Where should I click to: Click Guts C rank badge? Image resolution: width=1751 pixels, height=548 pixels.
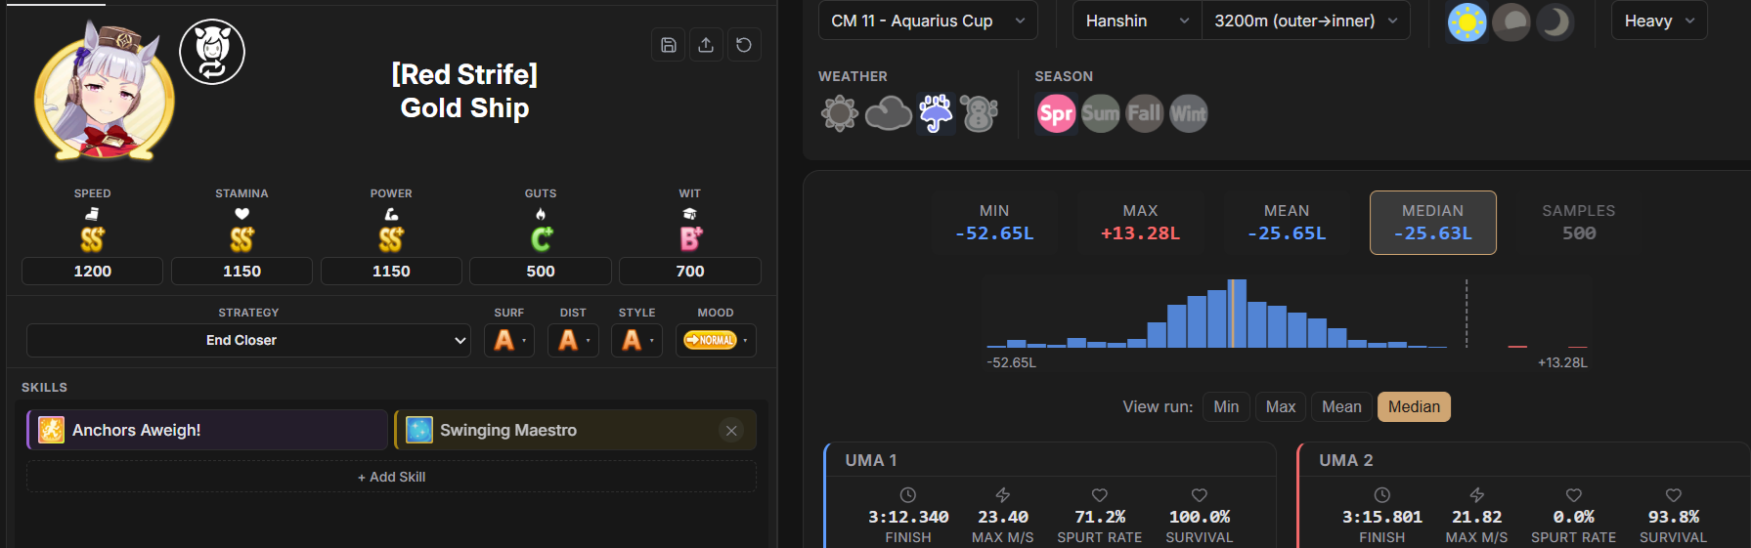[x=541, y=239]
